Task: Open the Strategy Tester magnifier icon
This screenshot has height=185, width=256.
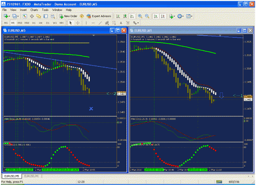Action: pos(53,16)
